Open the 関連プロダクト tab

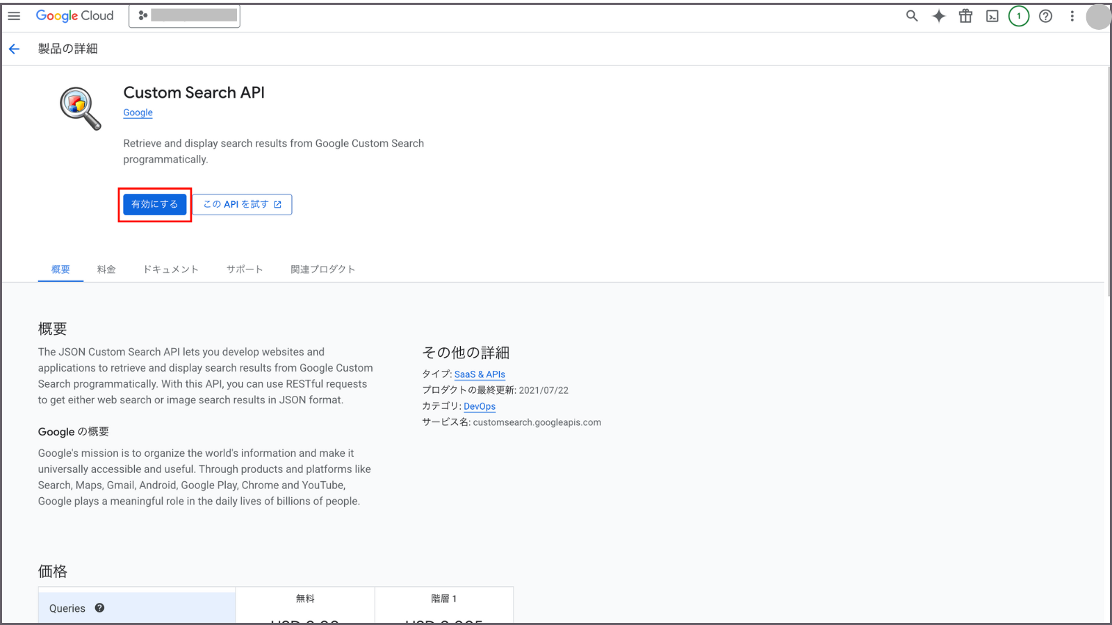(322, 269)
